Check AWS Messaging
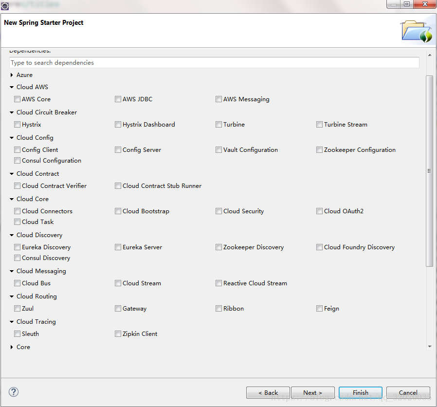 point(218,99)
